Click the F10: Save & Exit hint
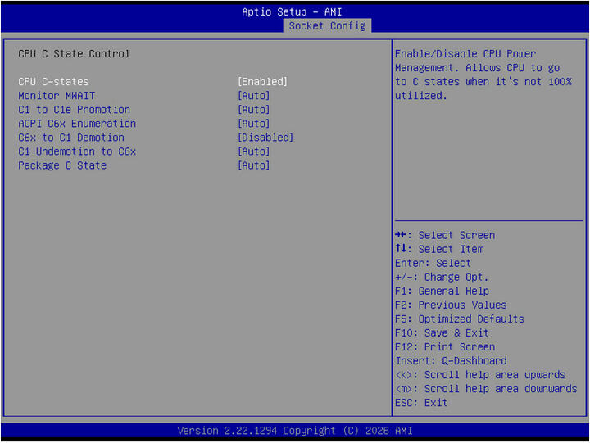 tap(442, 332)
